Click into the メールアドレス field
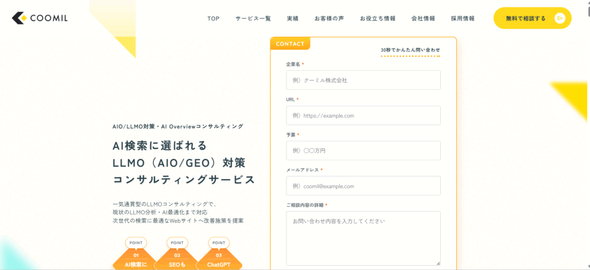 pos(363,186)
